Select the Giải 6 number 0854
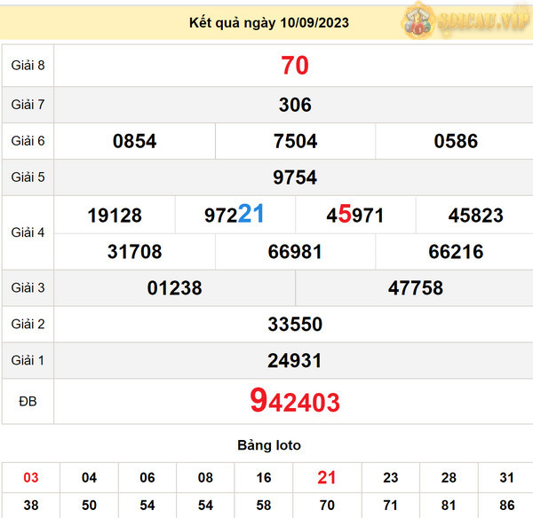This screenshot has height=518, width=533. pos(135,141)
